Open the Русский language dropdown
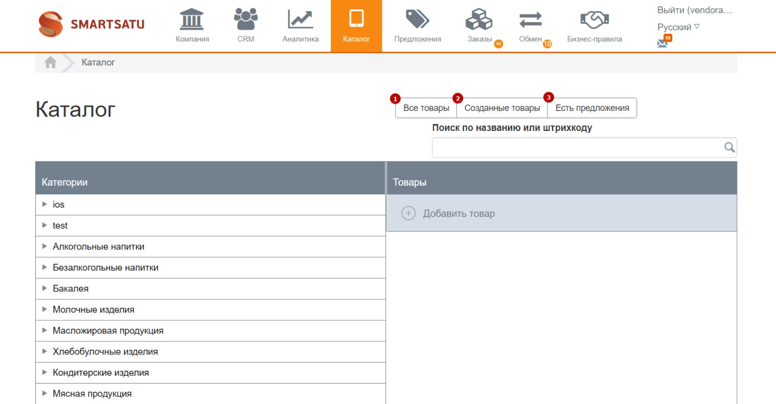776x404 pixels. tap(678, 27)
